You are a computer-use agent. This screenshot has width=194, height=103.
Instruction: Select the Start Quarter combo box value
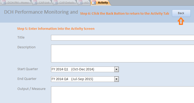click(83, 69)
